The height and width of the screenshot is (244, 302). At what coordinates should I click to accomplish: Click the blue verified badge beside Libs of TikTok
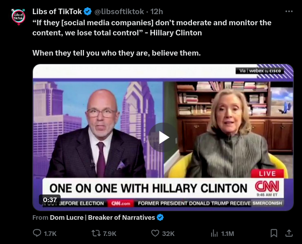(x=88, y=12)
